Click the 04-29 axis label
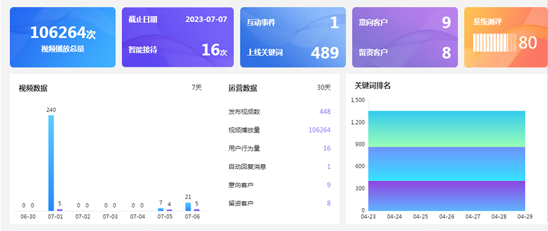Screen dimensions: 548x231 525,216
